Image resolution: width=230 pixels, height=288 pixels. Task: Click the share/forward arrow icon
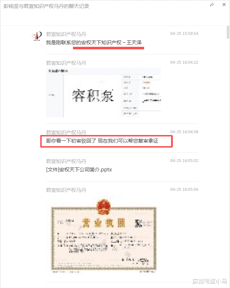click(212, 5)
